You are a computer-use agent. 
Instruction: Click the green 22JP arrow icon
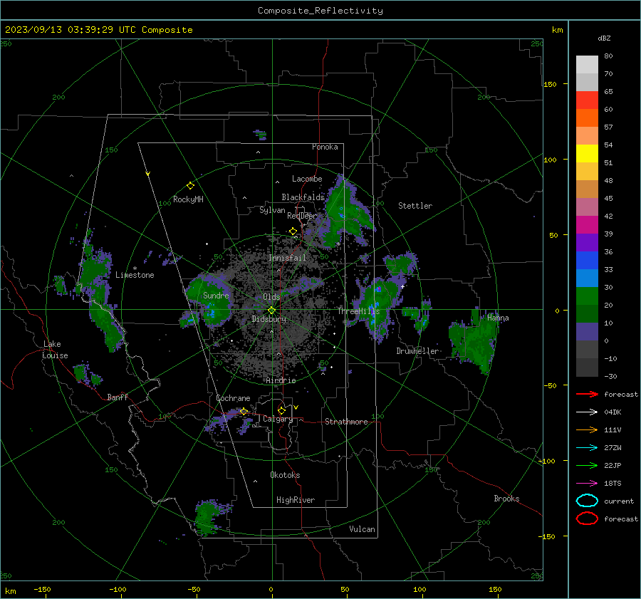pos(587,465)
